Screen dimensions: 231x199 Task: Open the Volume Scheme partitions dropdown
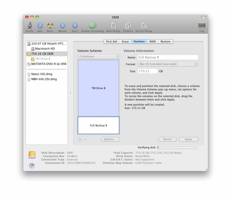coord(98,56)
